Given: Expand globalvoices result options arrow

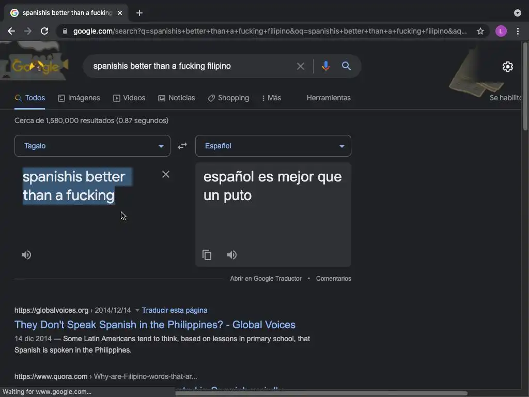Looking at the screenshot, I should 137,310.
